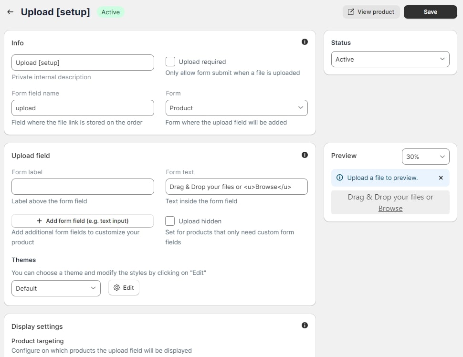Click the Upload field section information icon
The width and height of the screenshot is (463, 357).
click(305, 155)
